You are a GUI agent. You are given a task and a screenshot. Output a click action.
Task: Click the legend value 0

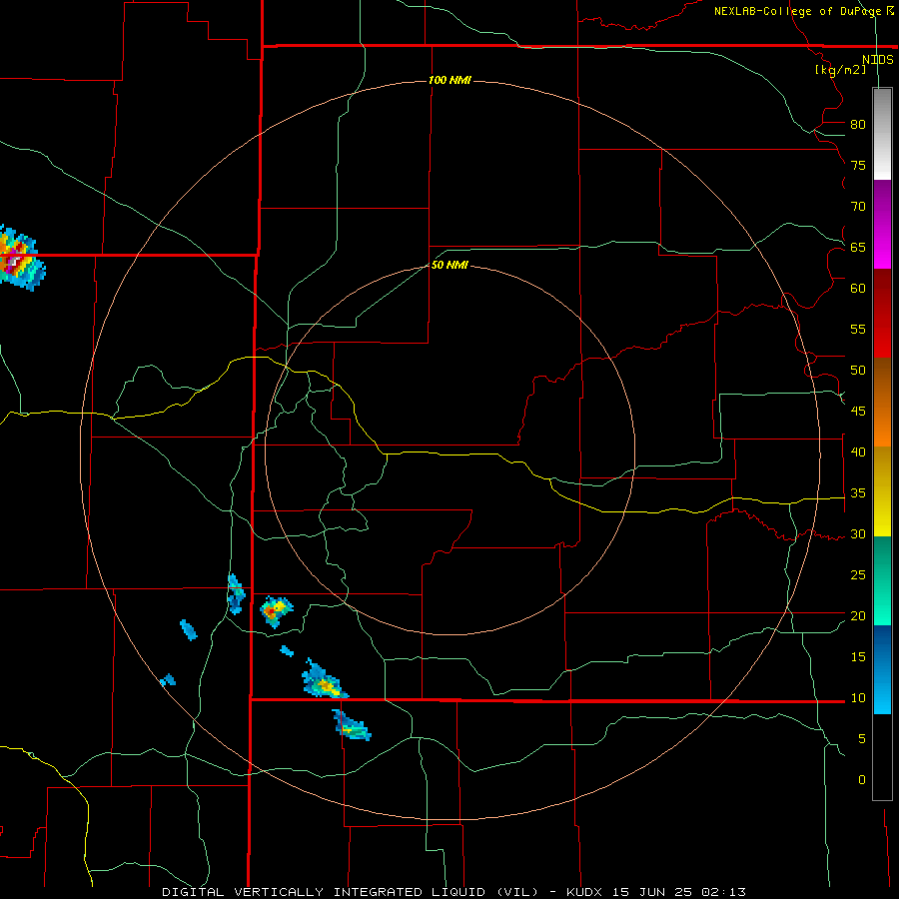tap(862, 780)
